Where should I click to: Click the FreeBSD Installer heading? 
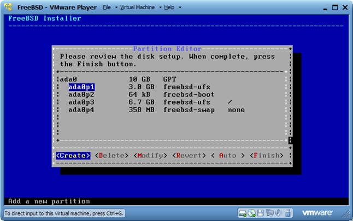(x=45, y=18)
